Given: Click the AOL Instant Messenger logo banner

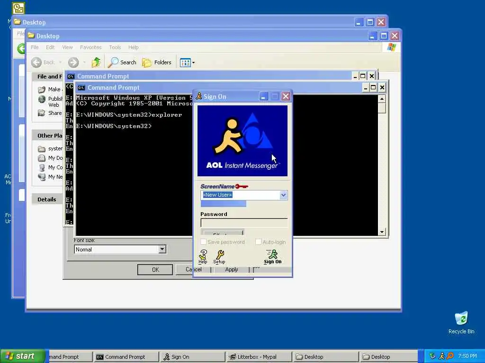Looking at the screenshot, I should pos(242,141).
